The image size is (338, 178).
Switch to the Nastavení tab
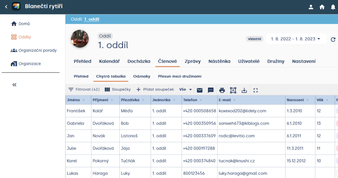pyautogui.click(x=304, y=61)
